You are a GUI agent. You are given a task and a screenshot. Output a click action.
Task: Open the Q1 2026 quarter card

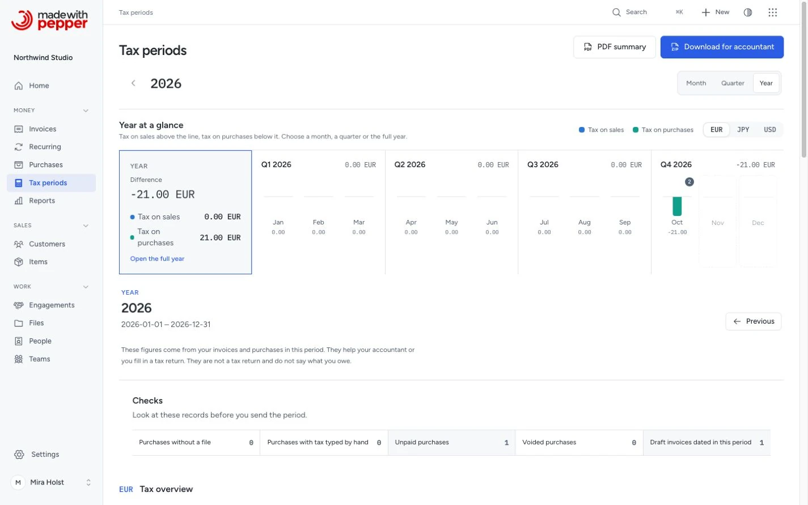(319, 212)
